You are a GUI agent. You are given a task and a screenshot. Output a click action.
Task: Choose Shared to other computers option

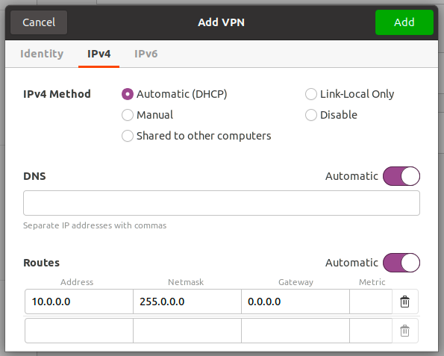coord(196,136)
